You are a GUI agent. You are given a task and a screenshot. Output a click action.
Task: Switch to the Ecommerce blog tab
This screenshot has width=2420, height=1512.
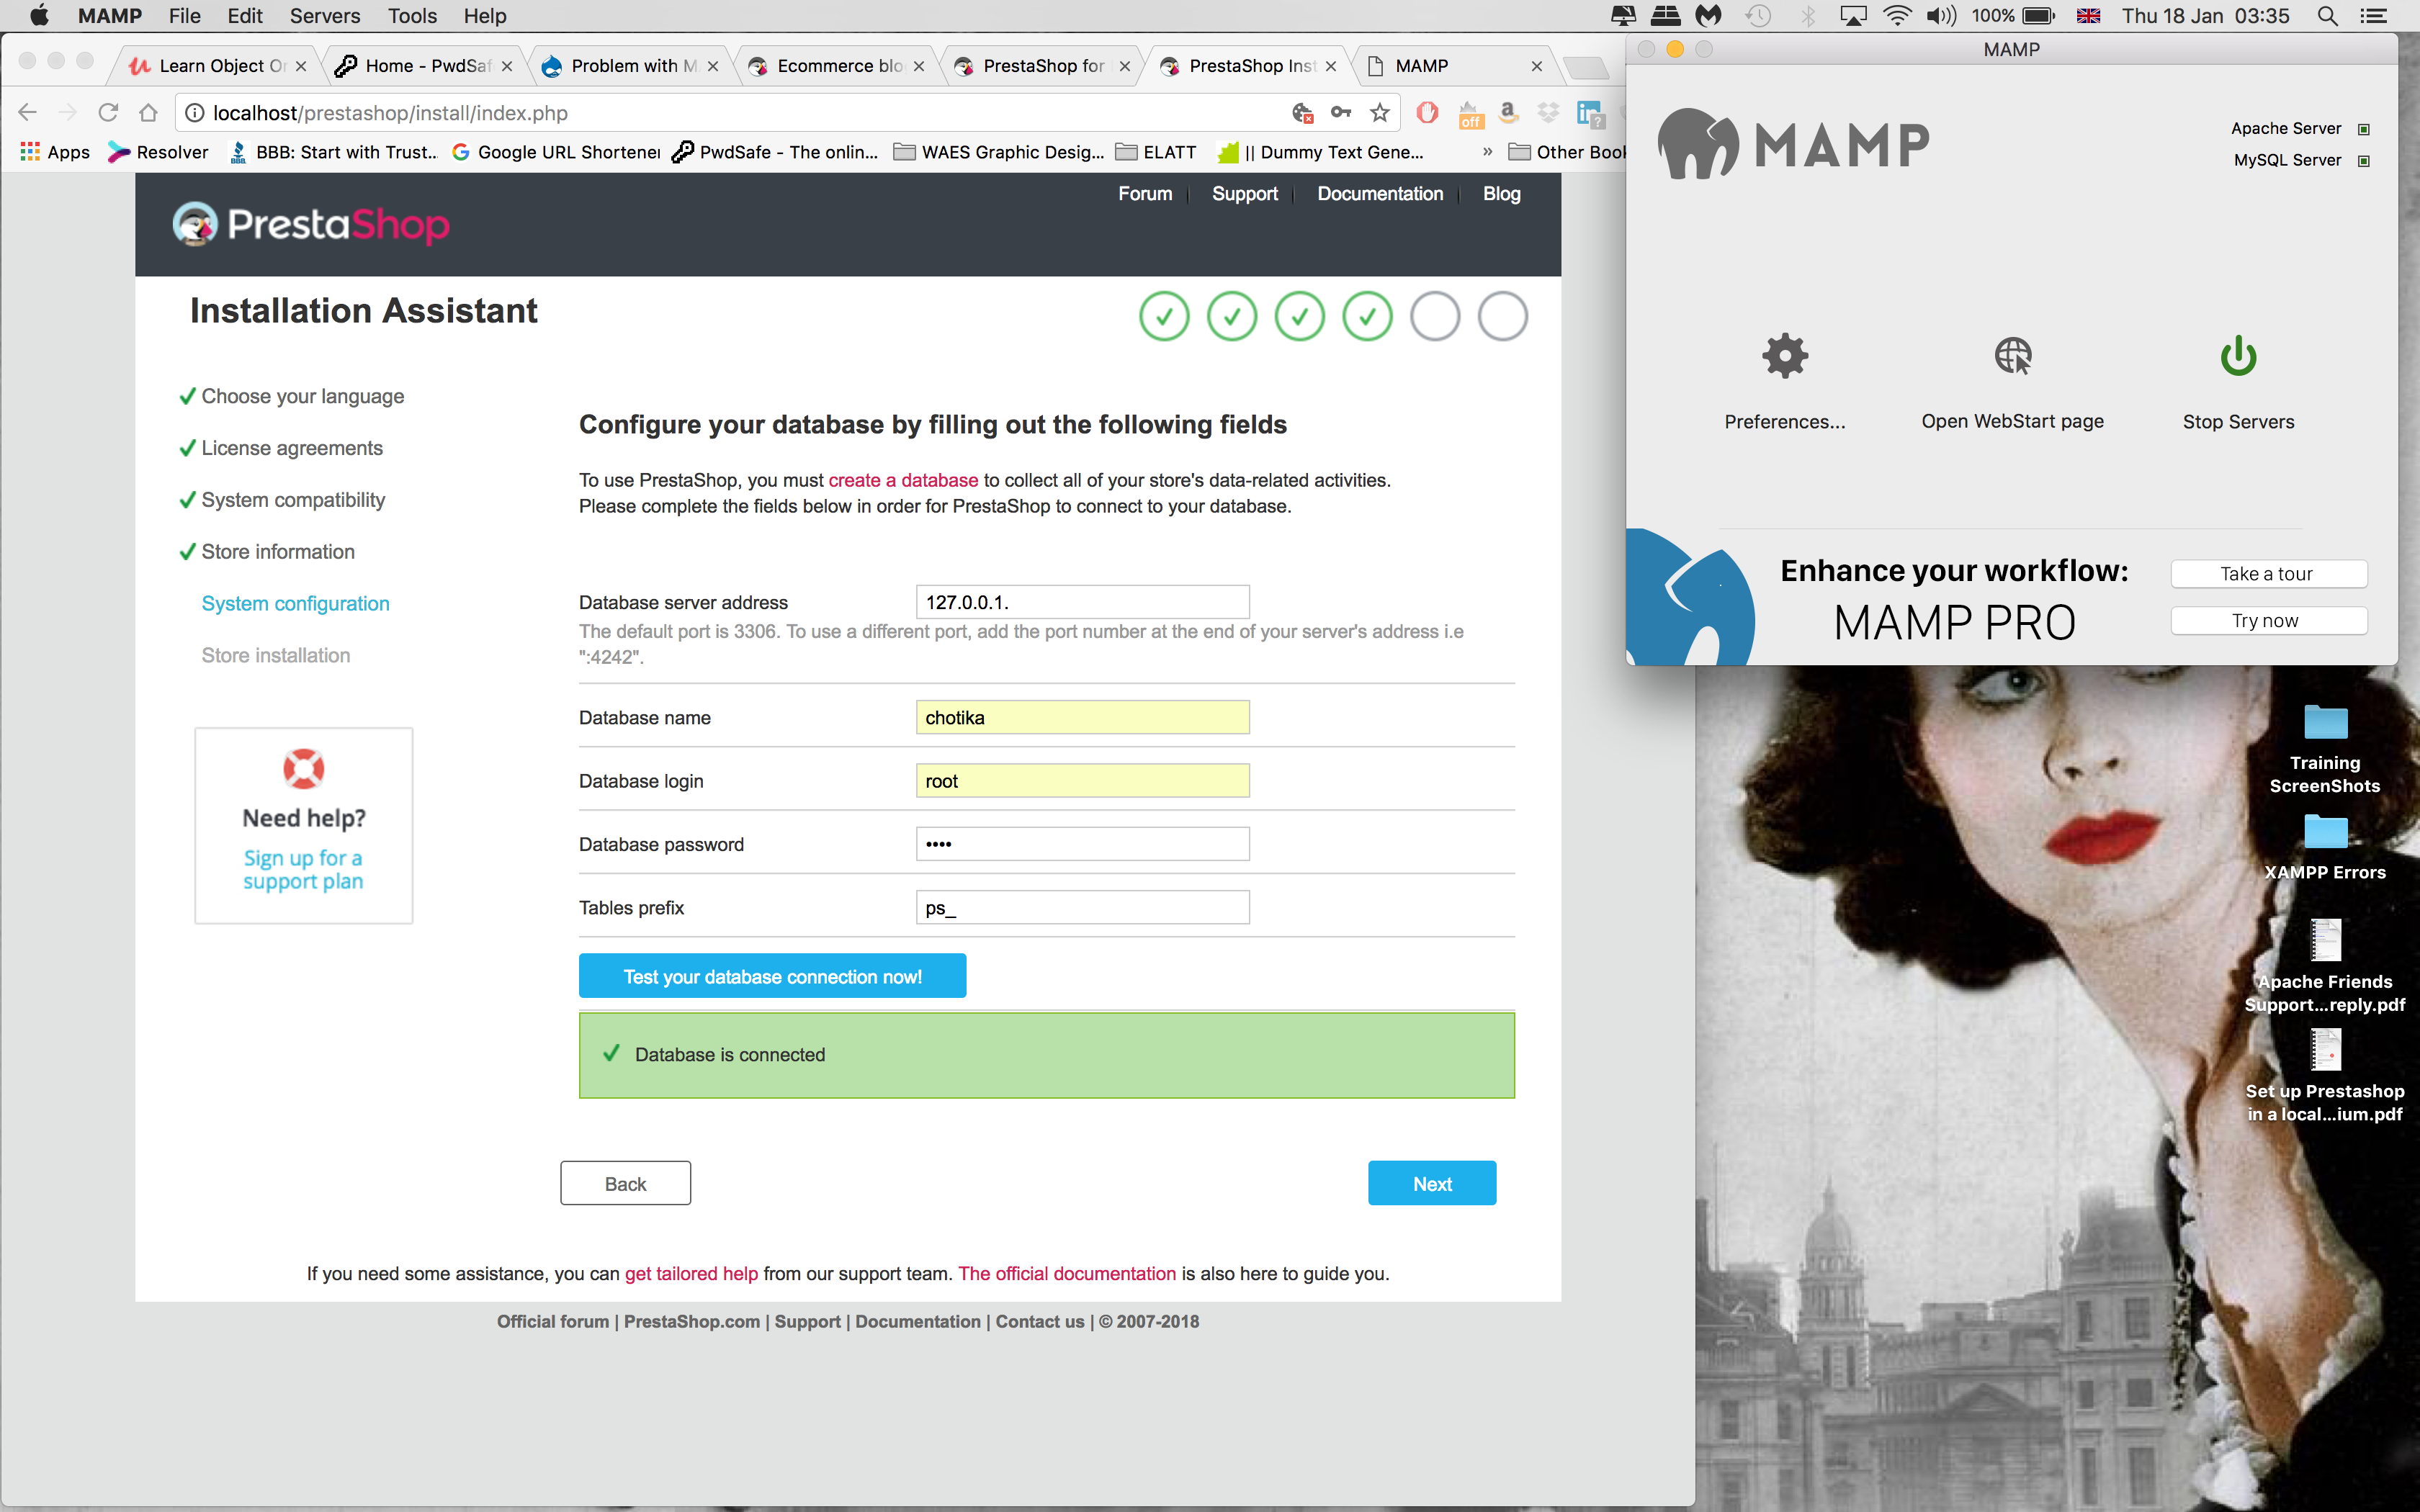click(x=838, y=66)
